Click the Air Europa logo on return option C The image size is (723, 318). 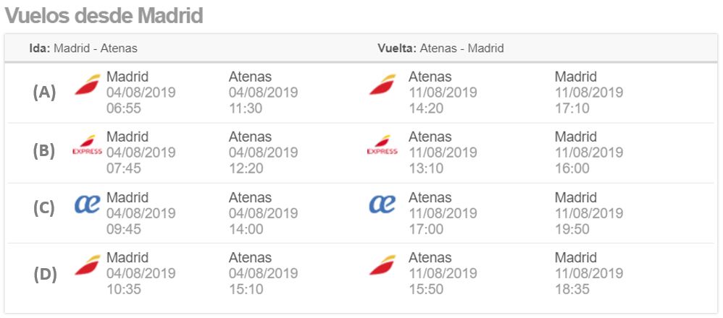[383, 205]
